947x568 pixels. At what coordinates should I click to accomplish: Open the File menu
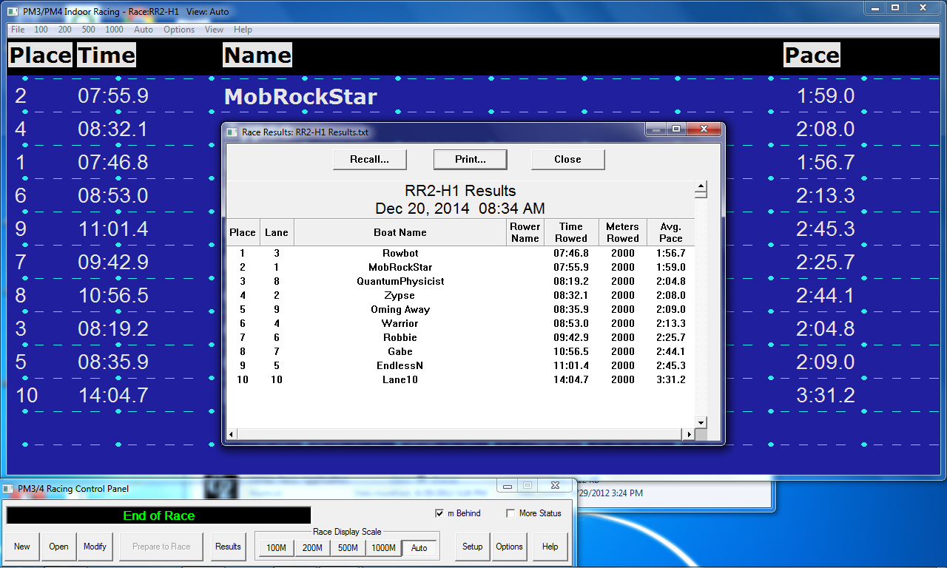[x=18, y=30]
